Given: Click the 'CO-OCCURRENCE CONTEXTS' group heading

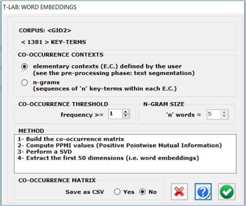Looking at the screenshot, I should [61, 55].
